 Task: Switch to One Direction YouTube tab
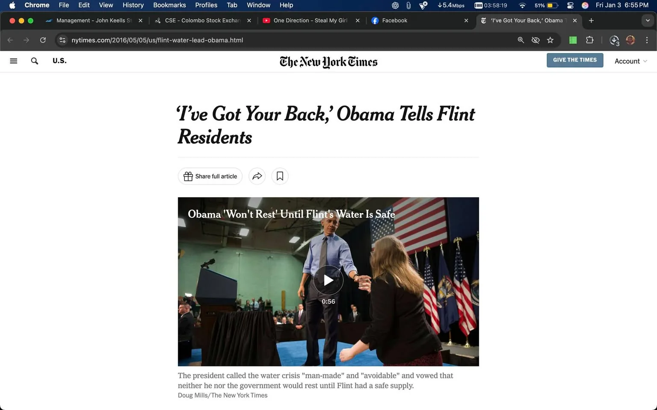click(x=311, y=20)
